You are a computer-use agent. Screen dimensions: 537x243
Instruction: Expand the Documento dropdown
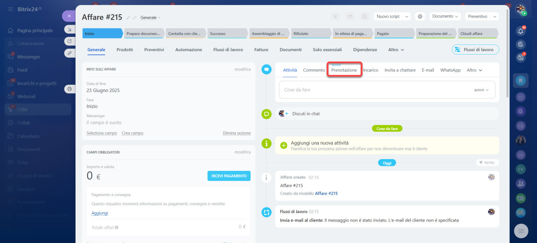(x=445, y=16)
